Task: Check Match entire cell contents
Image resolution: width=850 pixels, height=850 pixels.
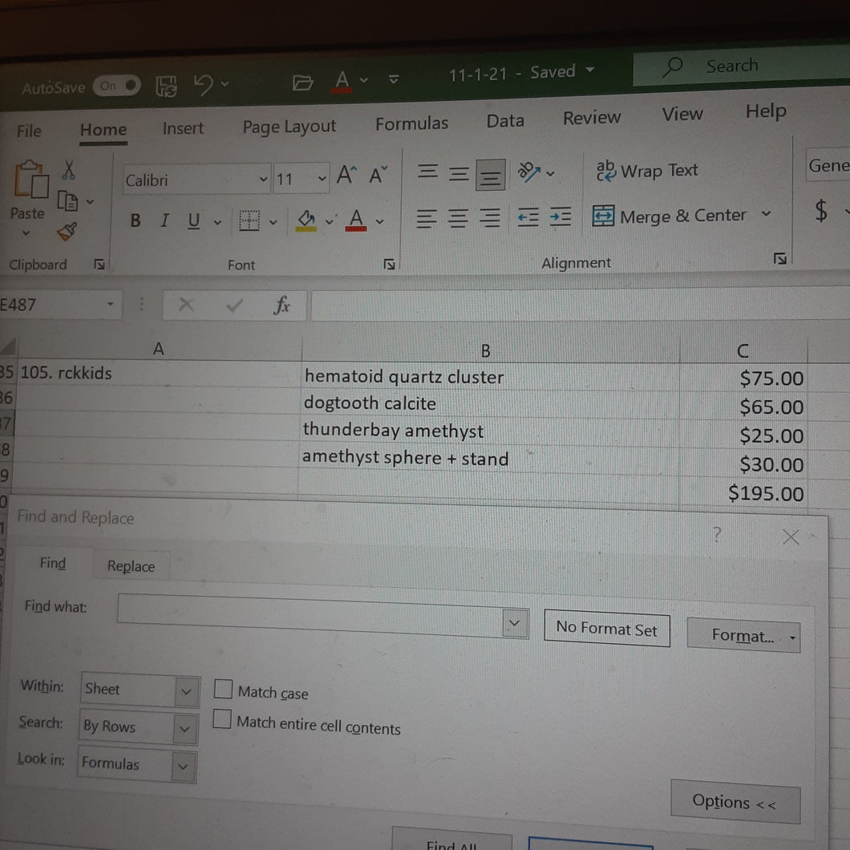Action: (x=221, y=718)
